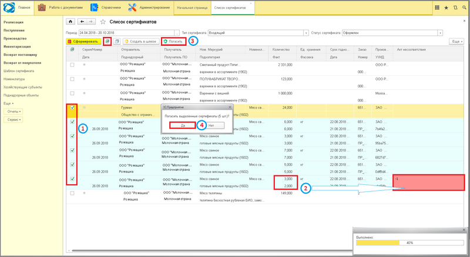This screenshot has height=257, width=470.
Task: Click the Сформировать button
Action: (83, 41)
